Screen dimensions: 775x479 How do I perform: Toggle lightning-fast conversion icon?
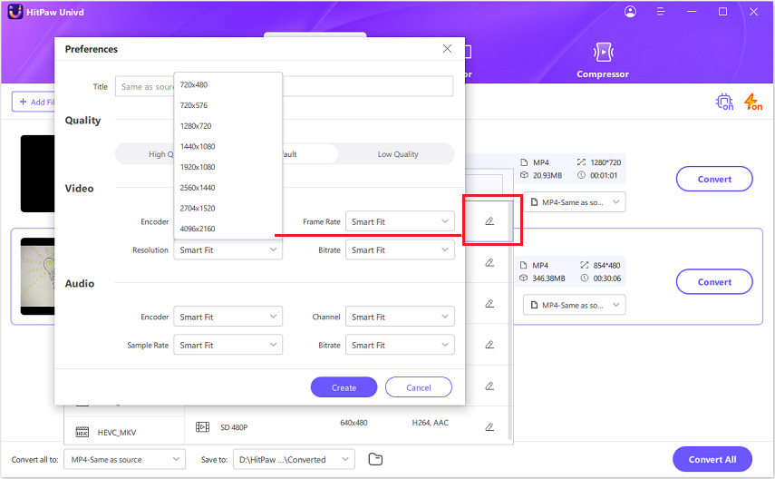pyautogui.click(x=753, y=102)
